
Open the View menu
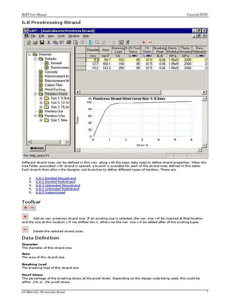[51, 36]
